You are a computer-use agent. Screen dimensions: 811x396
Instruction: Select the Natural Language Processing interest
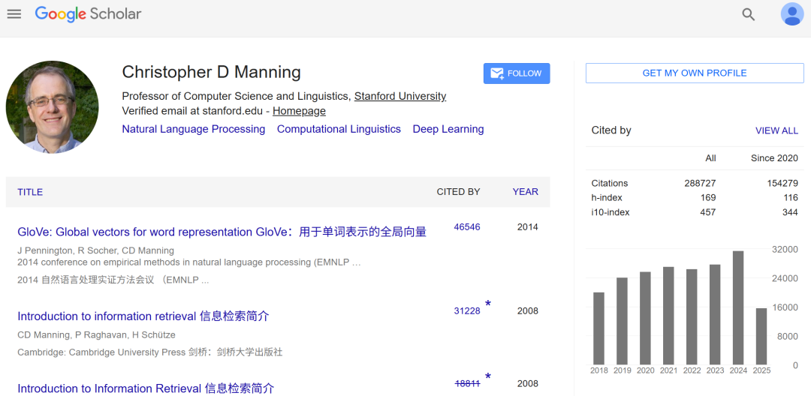click(193, 129)
